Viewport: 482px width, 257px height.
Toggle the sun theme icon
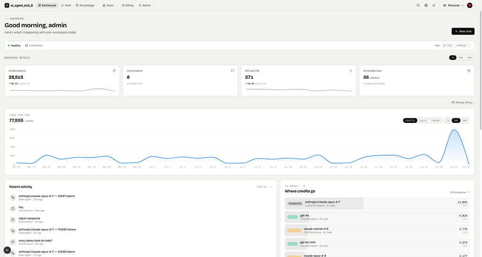(x=434, y=5)
